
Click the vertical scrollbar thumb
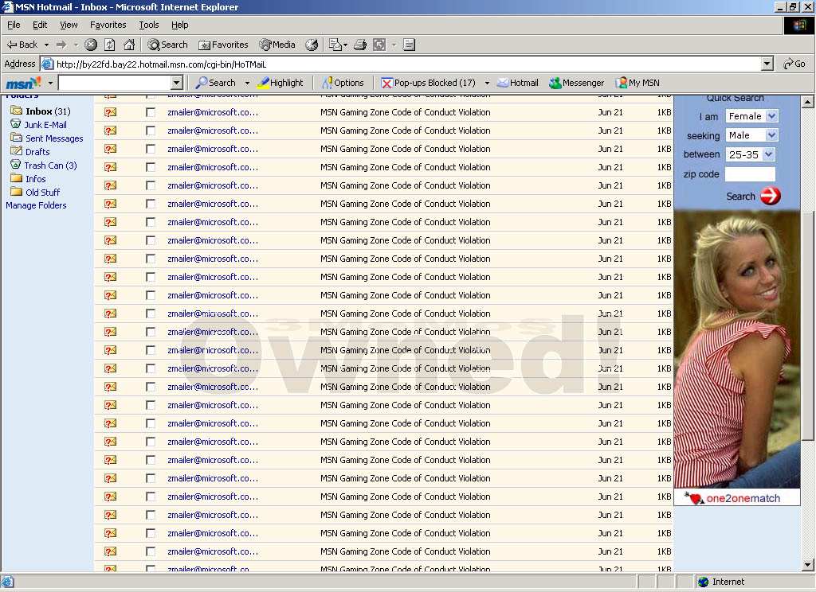(x=808, y=326)
